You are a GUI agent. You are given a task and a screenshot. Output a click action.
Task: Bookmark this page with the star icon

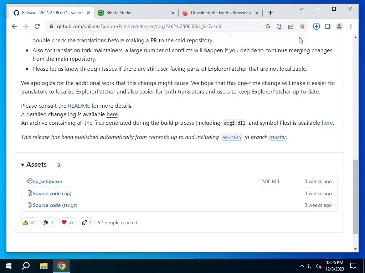pyautogui.click(x=302, y=26)
